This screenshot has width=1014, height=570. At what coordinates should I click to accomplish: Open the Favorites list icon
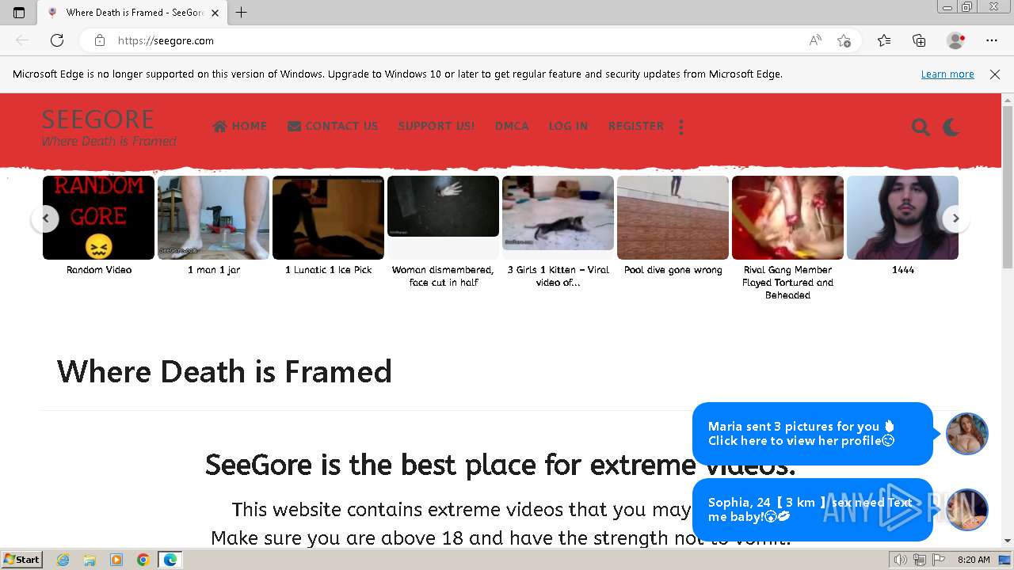[884, 40]
